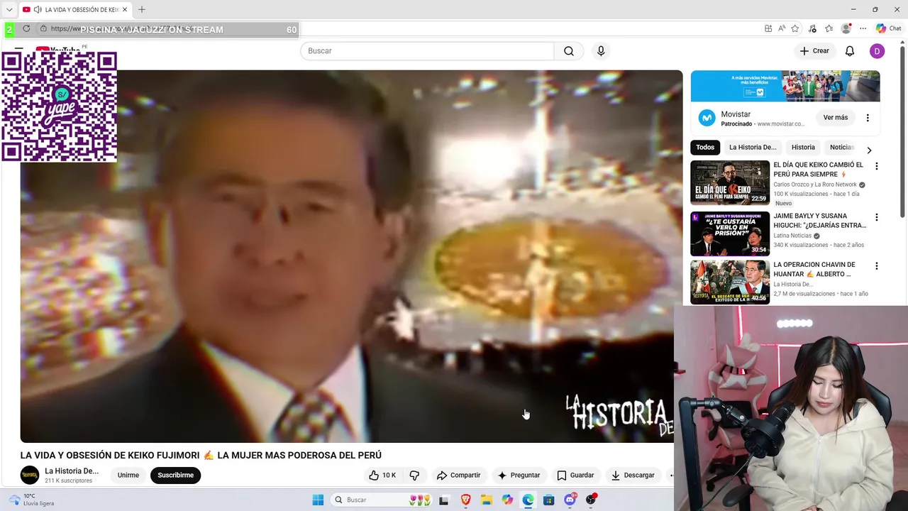The height and width of the screenshot is (511, 908).
Task: Open the Edge extensions/apps icon in address bar
Action: [768, 28]
